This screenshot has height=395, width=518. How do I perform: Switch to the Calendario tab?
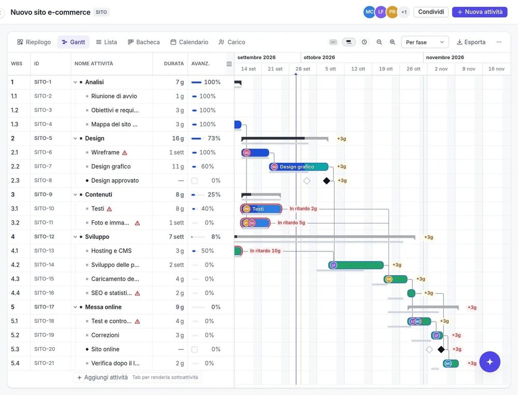[189, 42]
